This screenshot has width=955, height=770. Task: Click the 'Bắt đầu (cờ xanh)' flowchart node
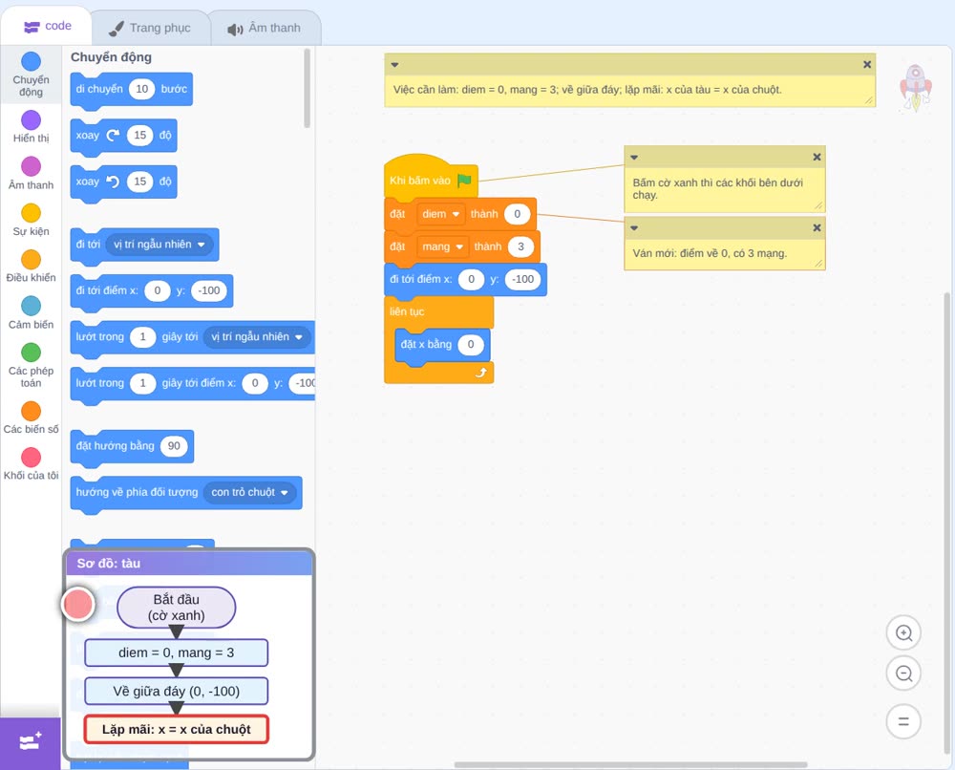click(x=176, y=608)
